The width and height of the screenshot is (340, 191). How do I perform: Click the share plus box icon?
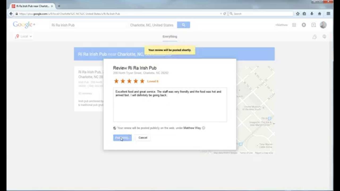tap(314, 25)
